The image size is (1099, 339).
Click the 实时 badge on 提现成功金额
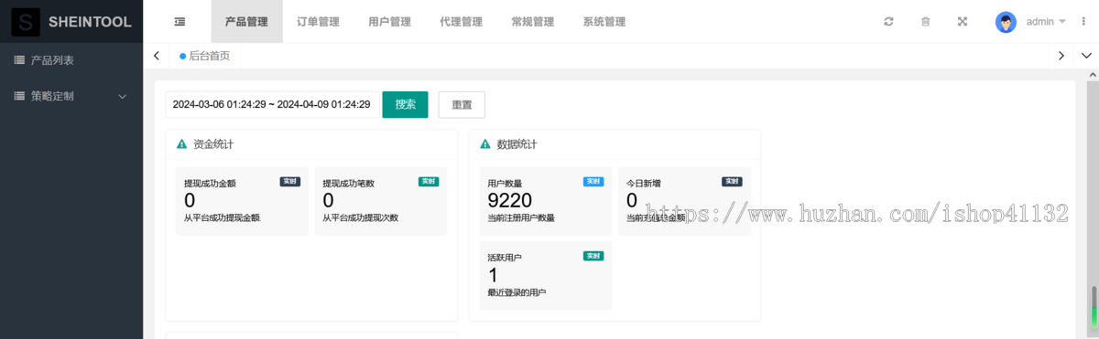[x=290, y=181]
